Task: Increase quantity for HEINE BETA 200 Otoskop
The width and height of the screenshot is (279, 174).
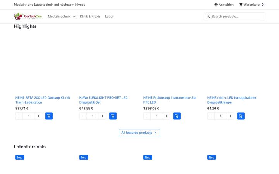Action: [x=38, y=116]
